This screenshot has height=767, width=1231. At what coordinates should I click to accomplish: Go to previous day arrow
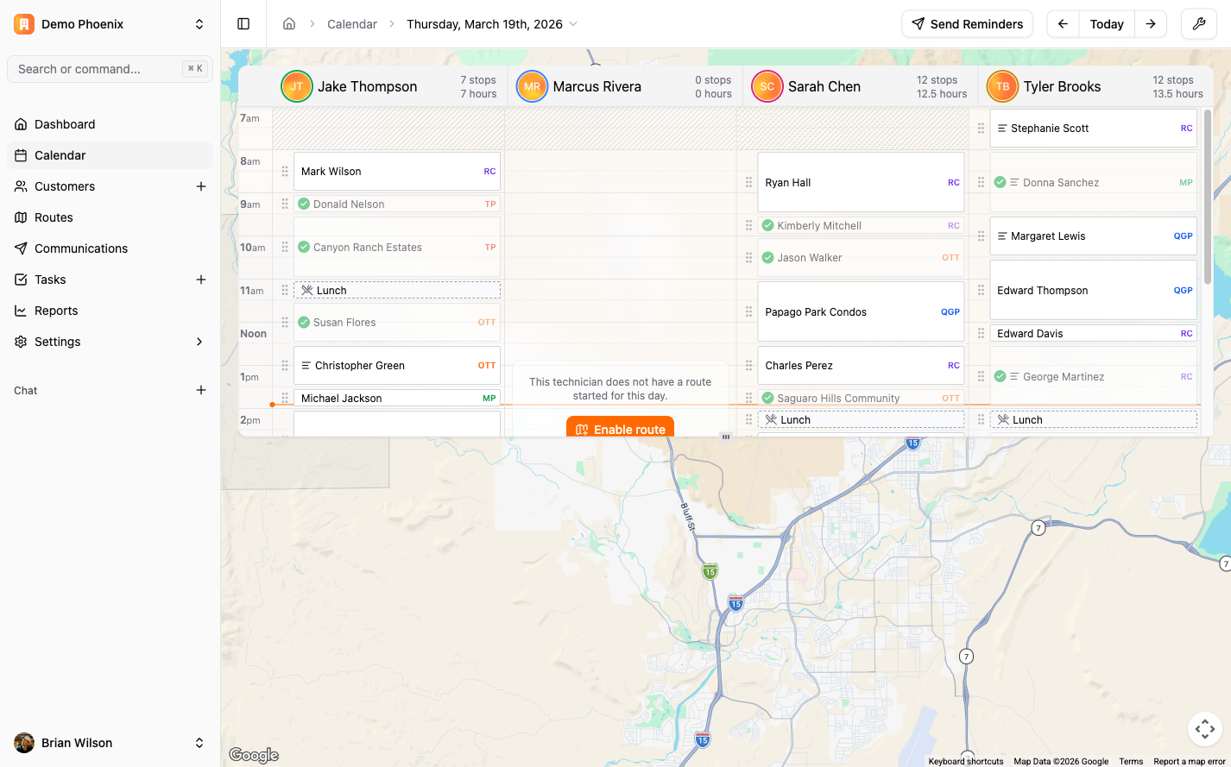click(x=1063, y=24)
